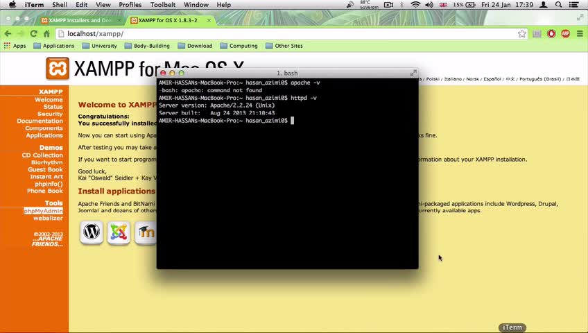Open the iTerm application menu
The image size is (588, 333).
click(34, 5)
